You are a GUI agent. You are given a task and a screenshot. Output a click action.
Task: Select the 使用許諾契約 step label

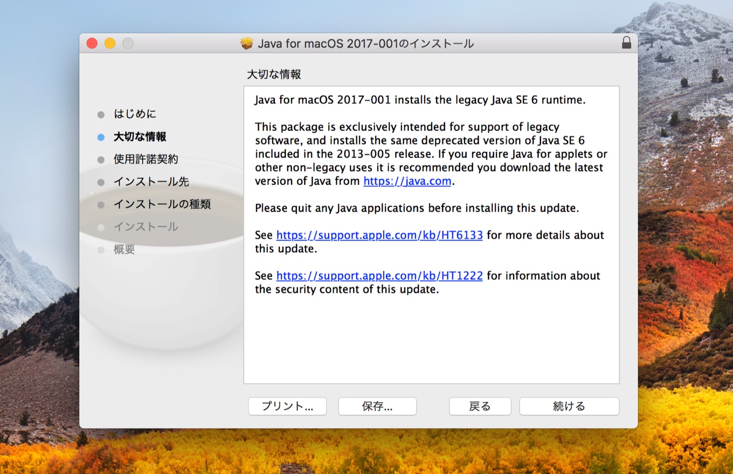[146, 160]
